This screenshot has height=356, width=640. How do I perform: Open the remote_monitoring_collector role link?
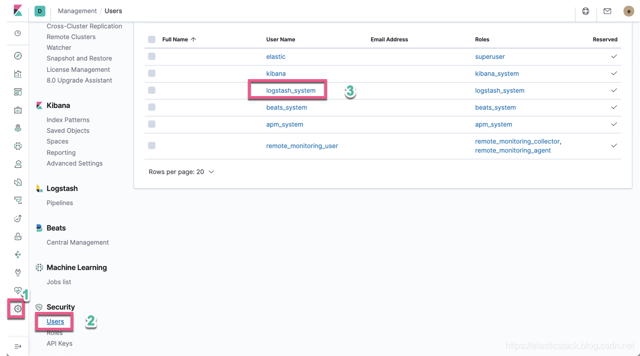[x=517, y=141]
